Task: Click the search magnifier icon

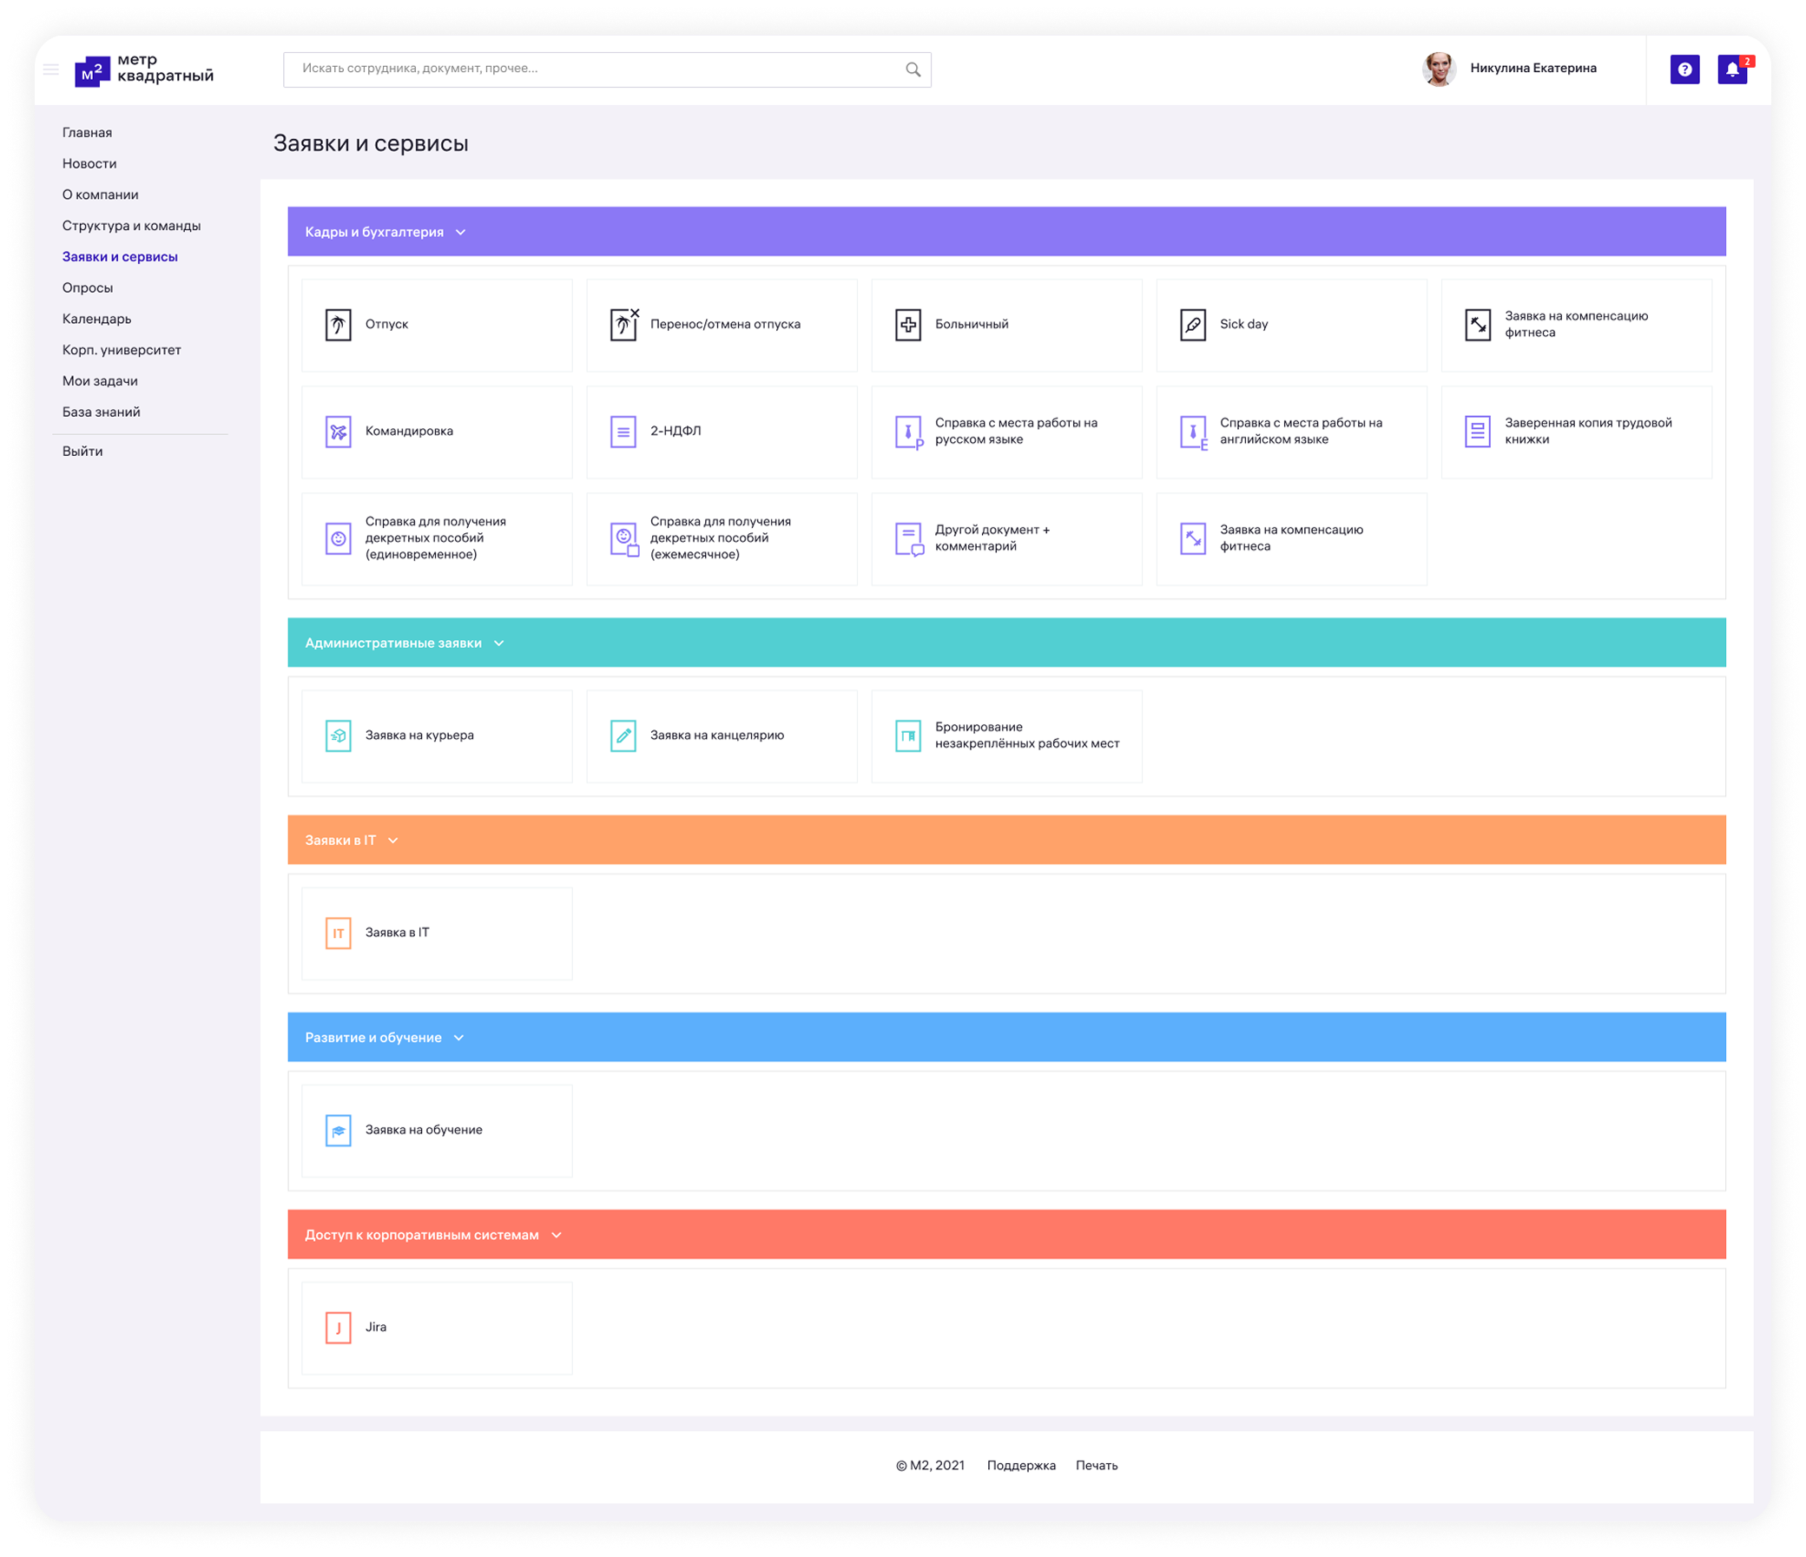Action: coord(913,69)
